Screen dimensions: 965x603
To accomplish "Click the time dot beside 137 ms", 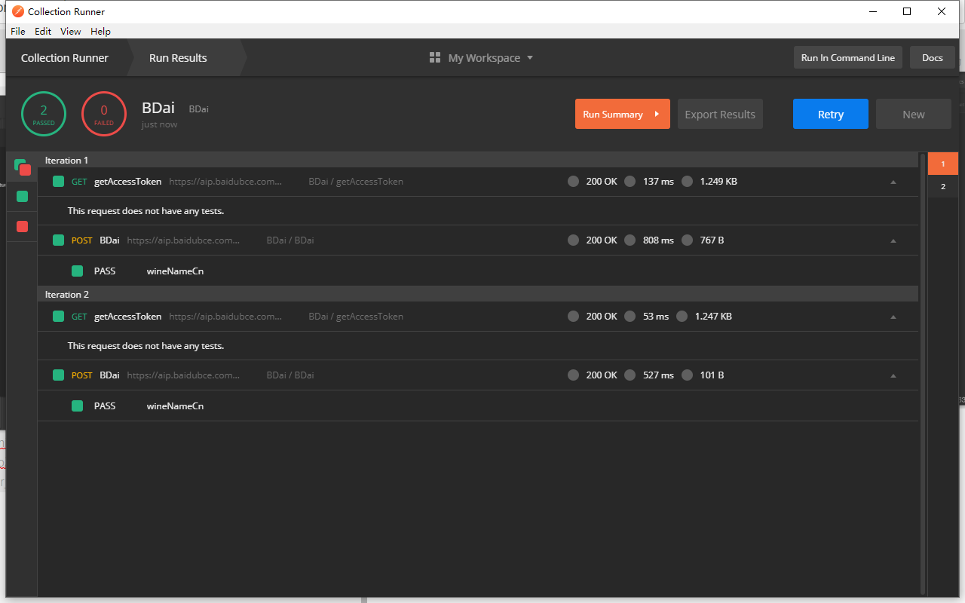I will pos(630,182).
